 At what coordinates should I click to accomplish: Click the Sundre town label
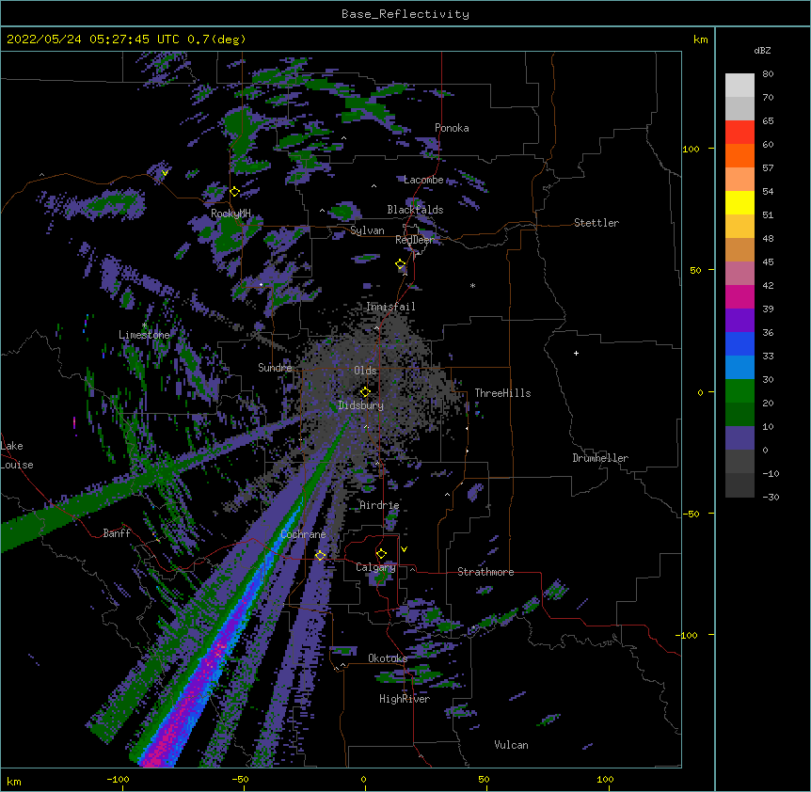pyautogui.click(x=275, y=368)
